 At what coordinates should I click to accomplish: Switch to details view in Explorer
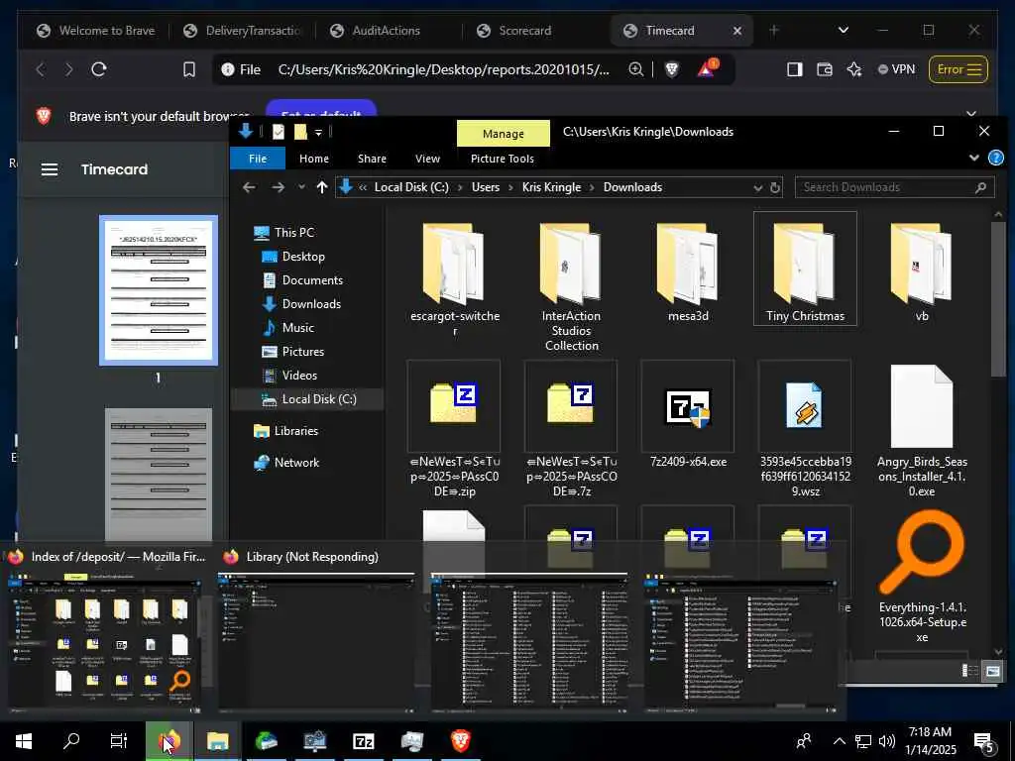click(x=970, y=671)
